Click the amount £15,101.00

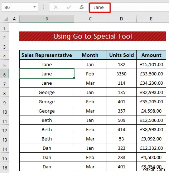click(x=151, y=64)
